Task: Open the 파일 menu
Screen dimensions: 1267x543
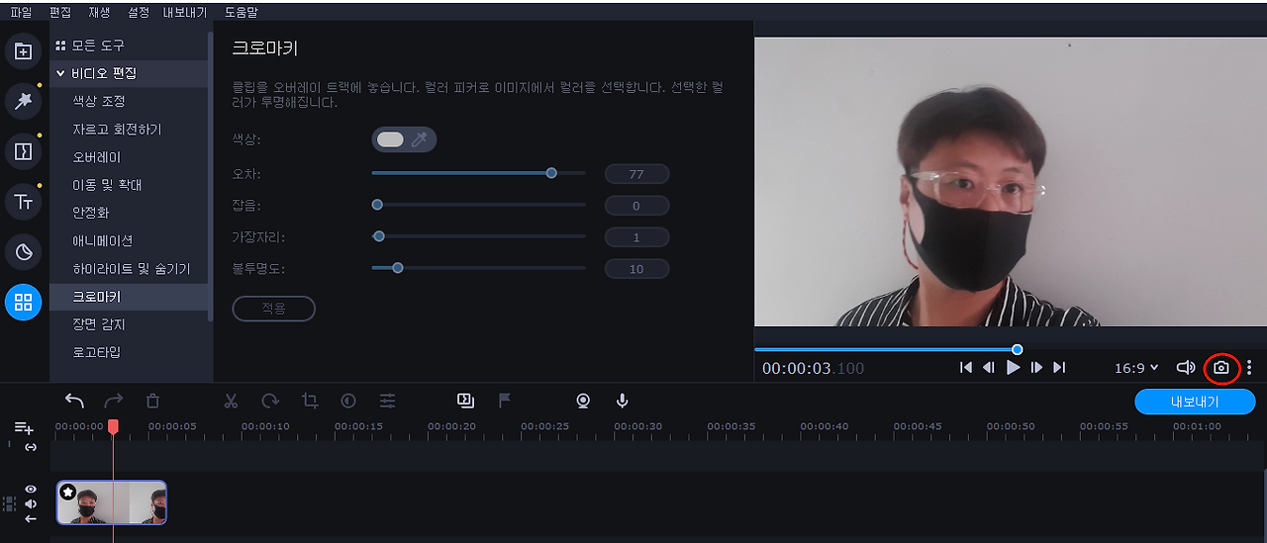Action: click(x=21, y=13)
